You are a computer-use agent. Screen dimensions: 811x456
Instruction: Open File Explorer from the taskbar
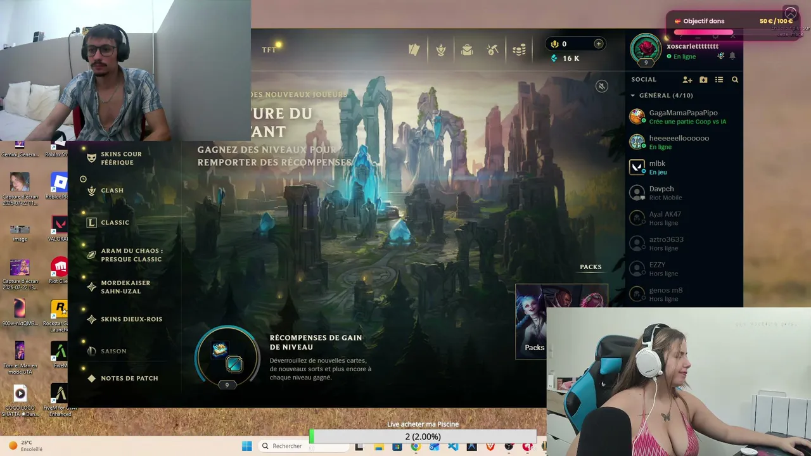click(379, 446)
